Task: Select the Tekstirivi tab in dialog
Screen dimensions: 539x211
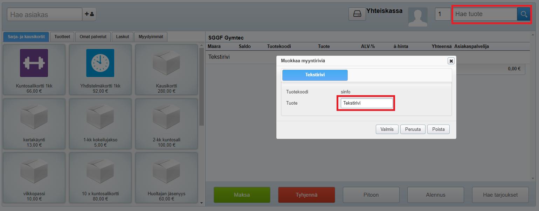Action: [315, 75]
